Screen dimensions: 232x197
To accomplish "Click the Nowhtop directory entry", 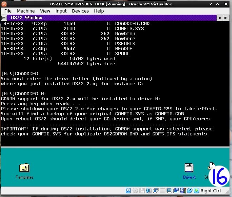I will tap(125, 34).
